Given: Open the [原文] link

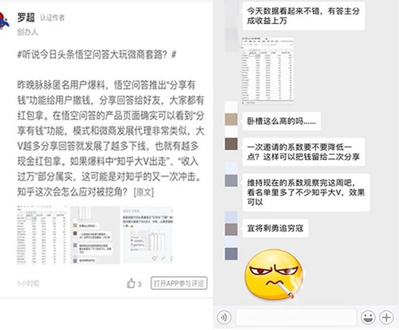Looking at the screenshot, I should 143,192.
